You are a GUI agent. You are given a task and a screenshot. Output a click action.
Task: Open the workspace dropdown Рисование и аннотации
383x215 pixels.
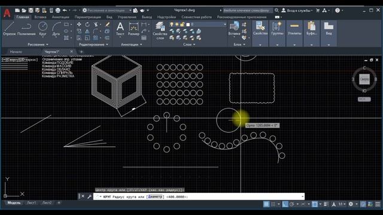coord(108,10)
